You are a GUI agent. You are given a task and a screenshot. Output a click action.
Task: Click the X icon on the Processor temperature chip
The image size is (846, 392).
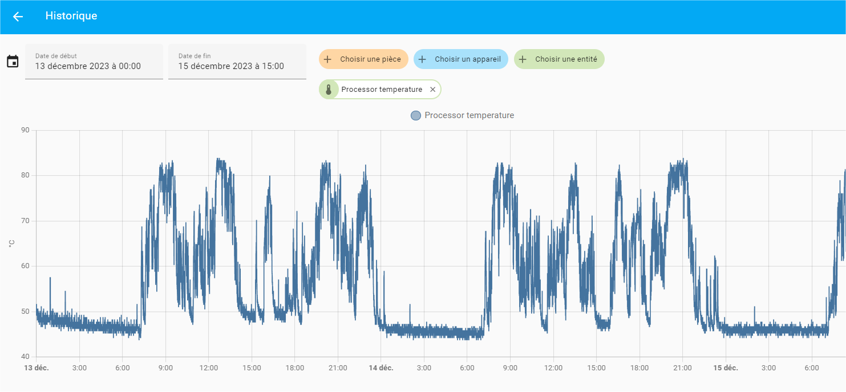[x=432, y=89]
